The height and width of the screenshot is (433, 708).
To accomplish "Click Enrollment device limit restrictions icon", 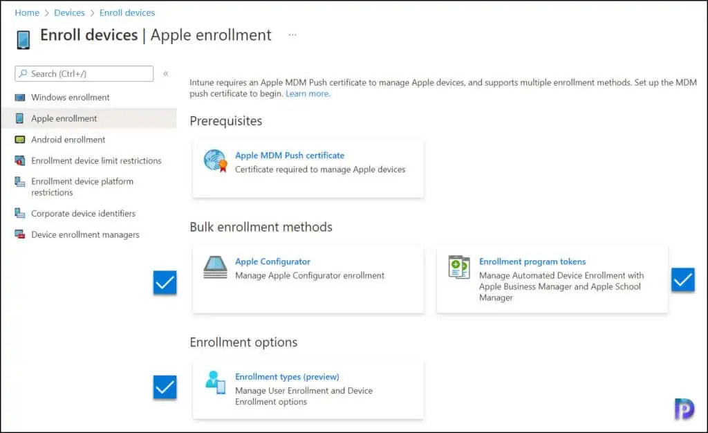I will pos(20,160).
